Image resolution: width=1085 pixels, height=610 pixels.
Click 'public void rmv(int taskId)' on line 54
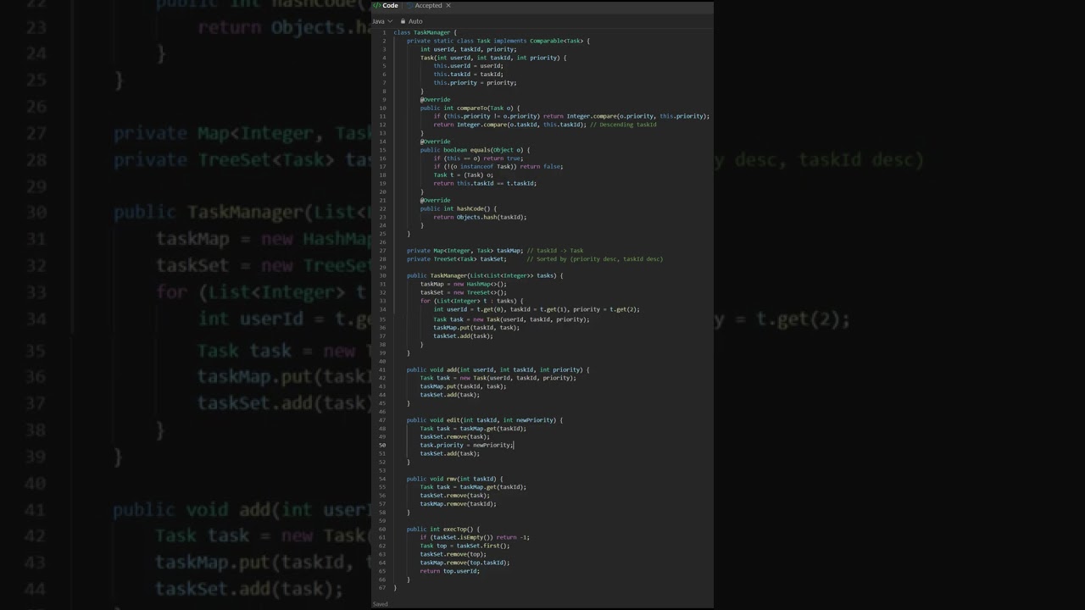(452, 479)
